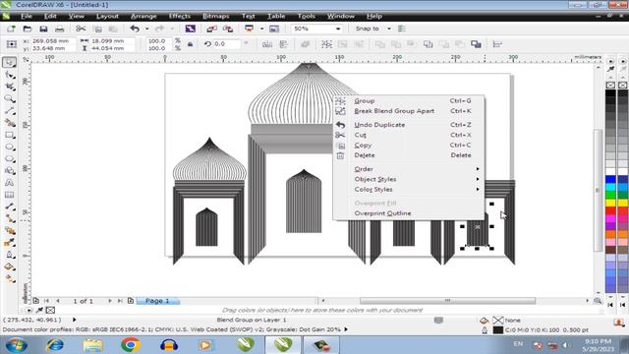
Task: Click the Print icon
Action: [x=59, y=29]
